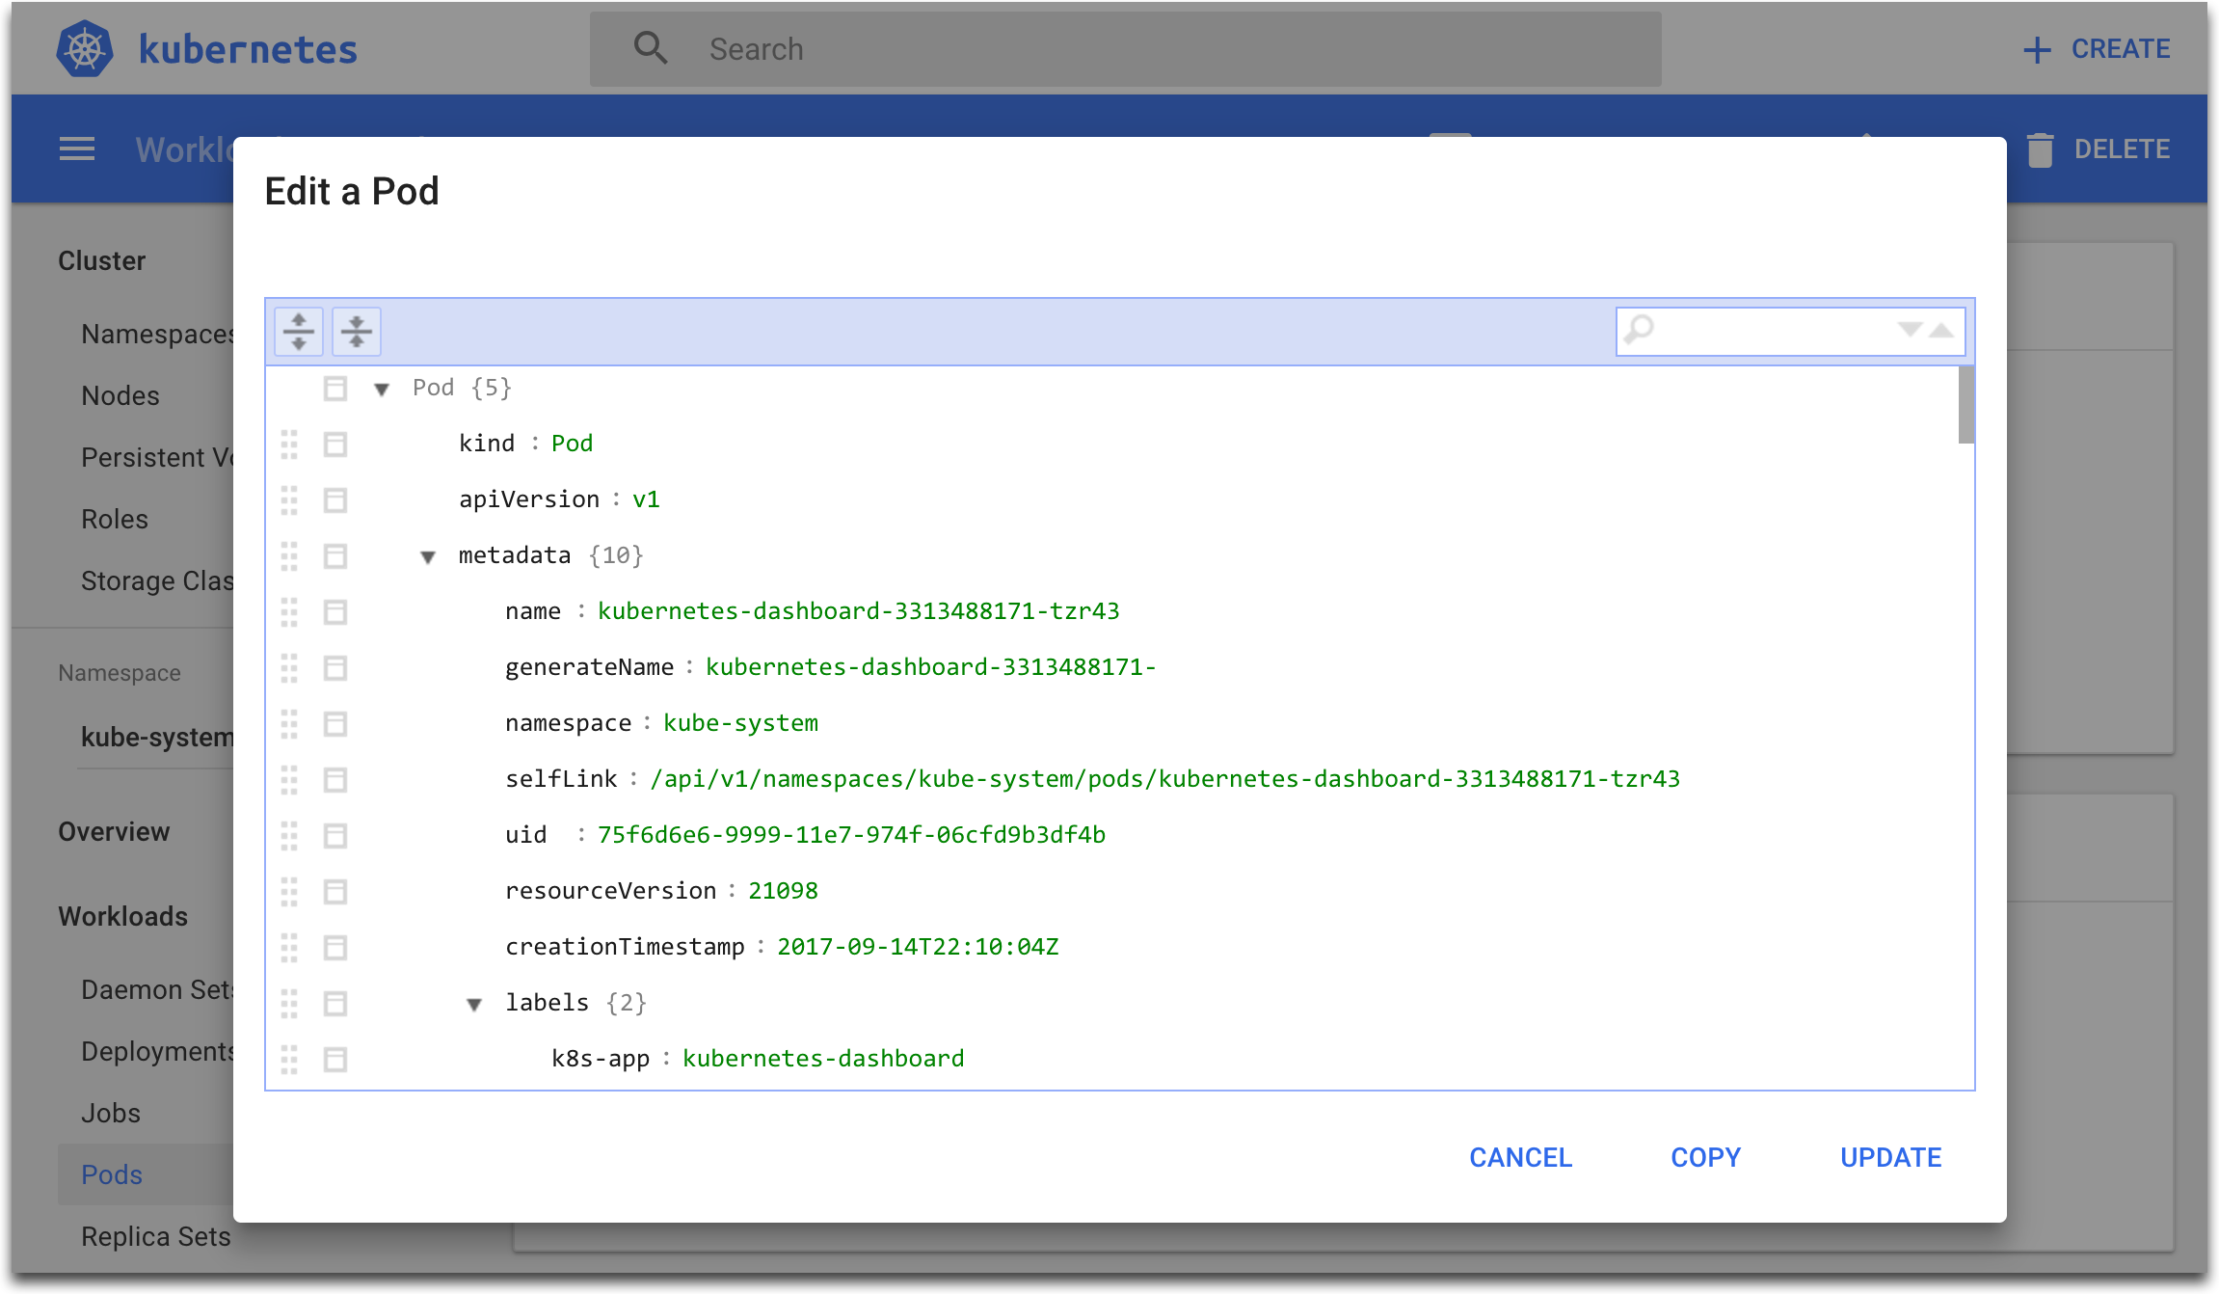
Task: Open Overview in sidebar
Action: point(114,832)
